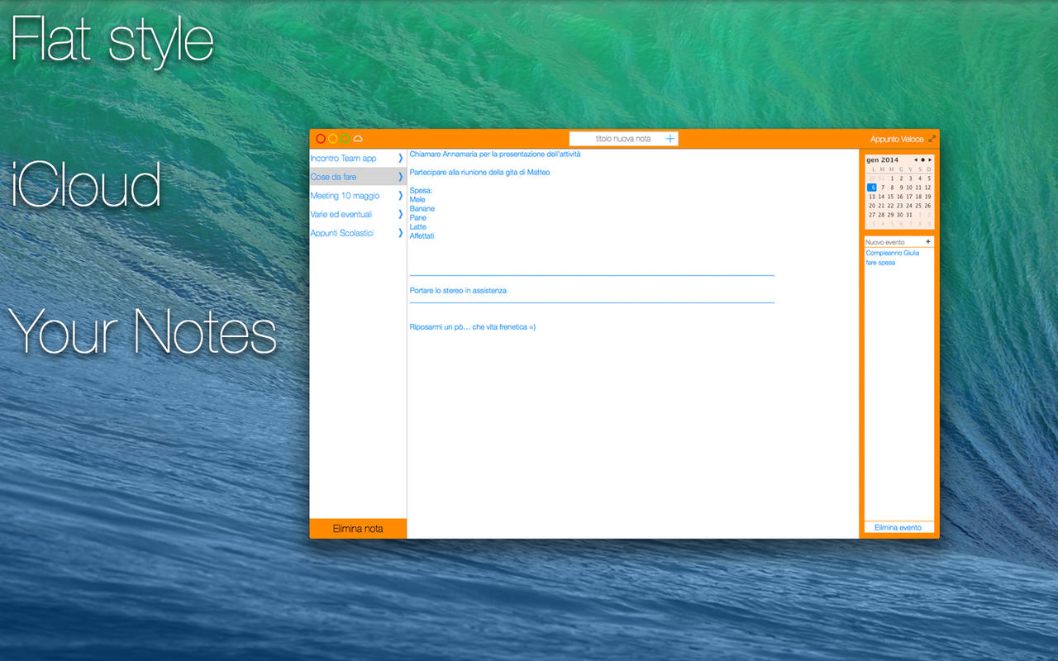Focus the titolo nuova nota field
The height and width of the screenshot is (661, 1058).
coord(623,139)
